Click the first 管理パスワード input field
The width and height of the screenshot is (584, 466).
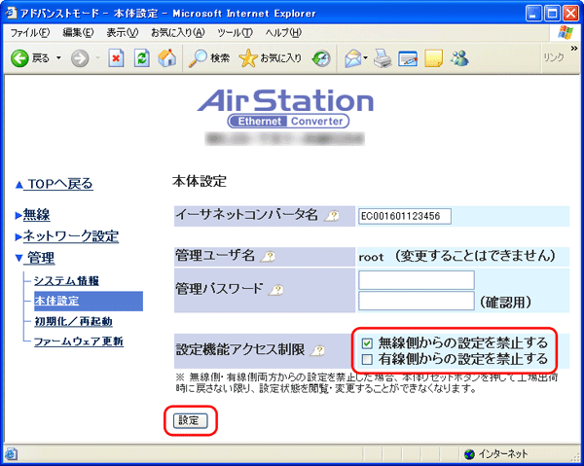coord(416,280)
